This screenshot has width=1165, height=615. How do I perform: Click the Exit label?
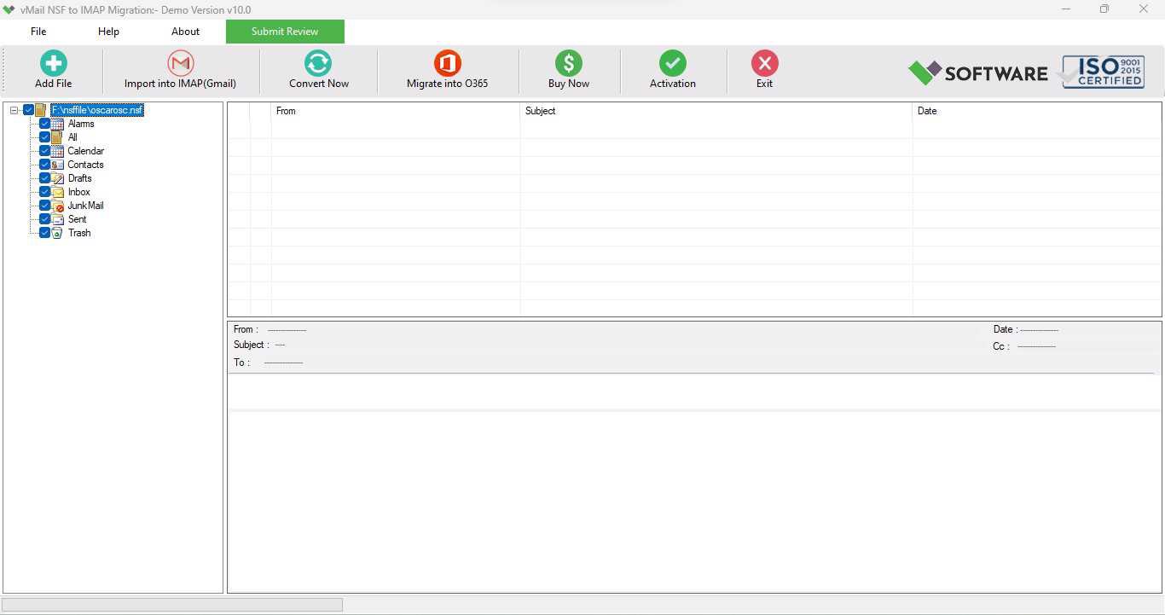(764, 84)
